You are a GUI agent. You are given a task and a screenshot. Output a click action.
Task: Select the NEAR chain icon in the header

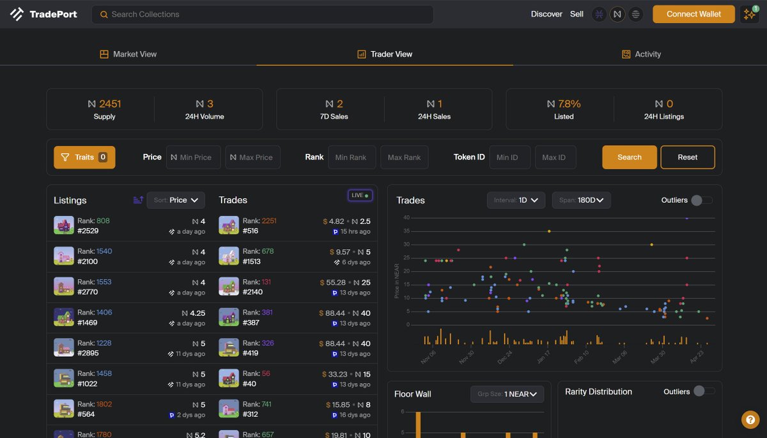click(617, 13)
